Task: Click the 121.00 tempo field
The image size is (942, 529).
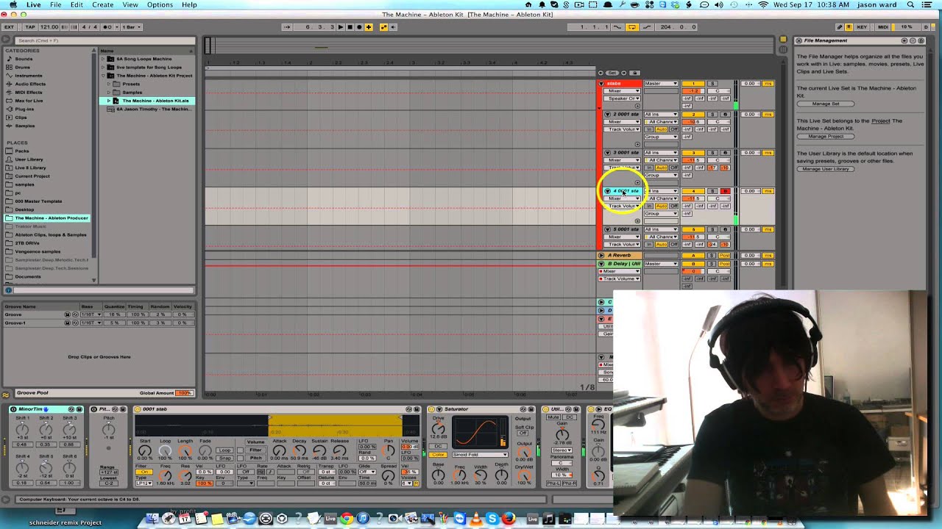Action: coord(49,27)
